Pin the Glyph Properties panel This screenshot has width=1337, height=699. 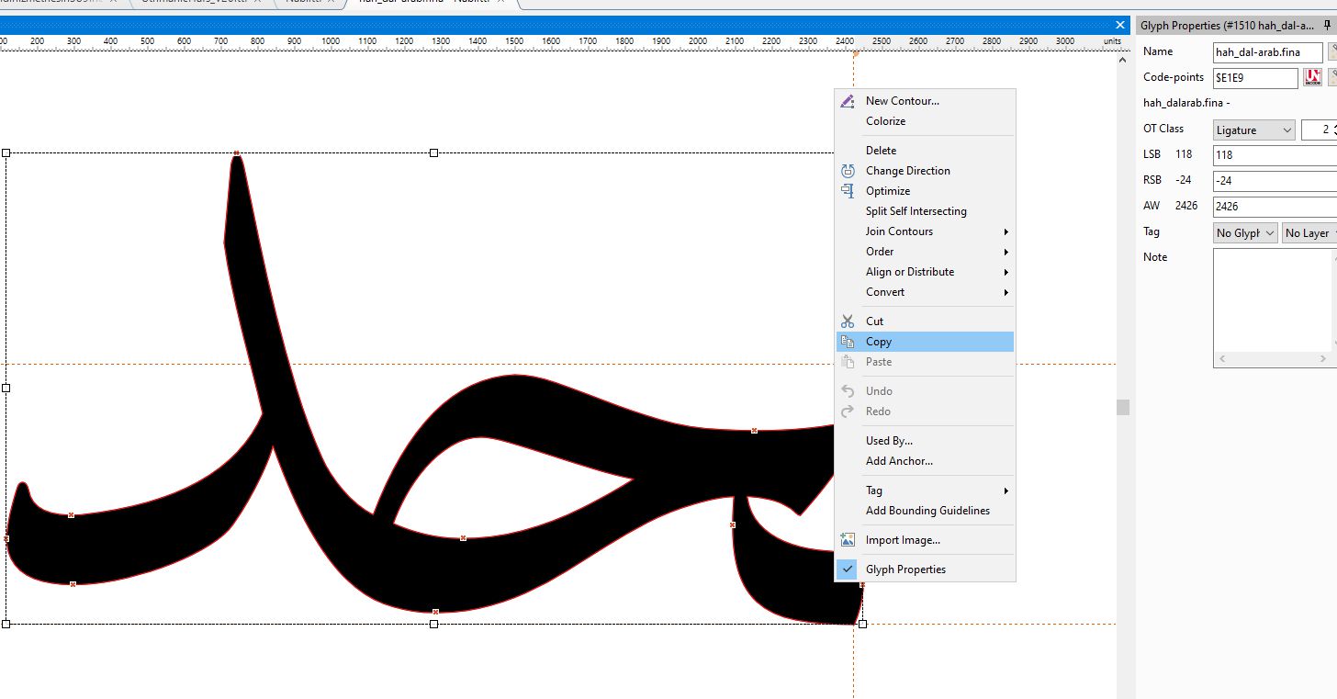[x=1325, y=26]
